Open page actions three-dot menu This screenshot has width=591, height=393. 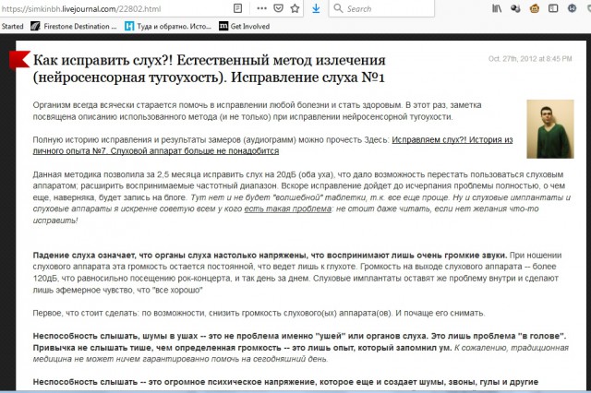[x=261, y=8]
